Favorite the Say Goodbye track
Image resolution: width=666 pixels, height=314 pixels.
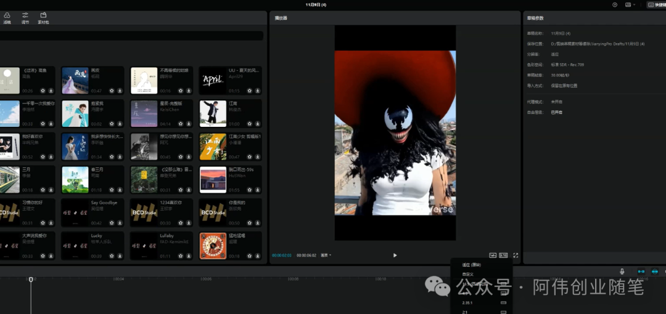pos(112,223)
